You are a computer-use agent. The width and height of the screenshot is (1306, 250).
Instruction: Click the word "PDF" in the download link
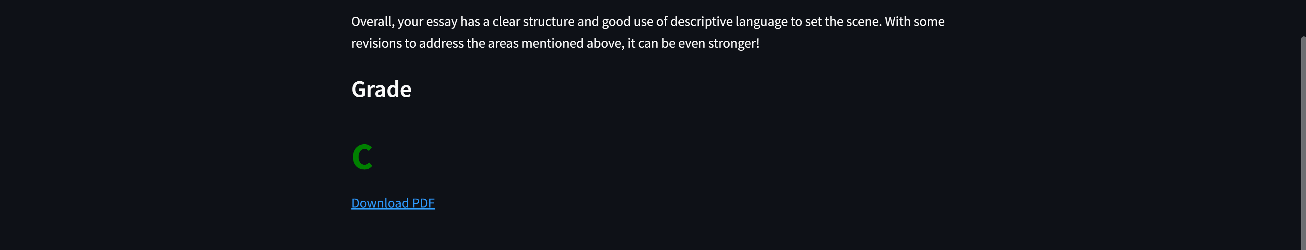(423, 203)
